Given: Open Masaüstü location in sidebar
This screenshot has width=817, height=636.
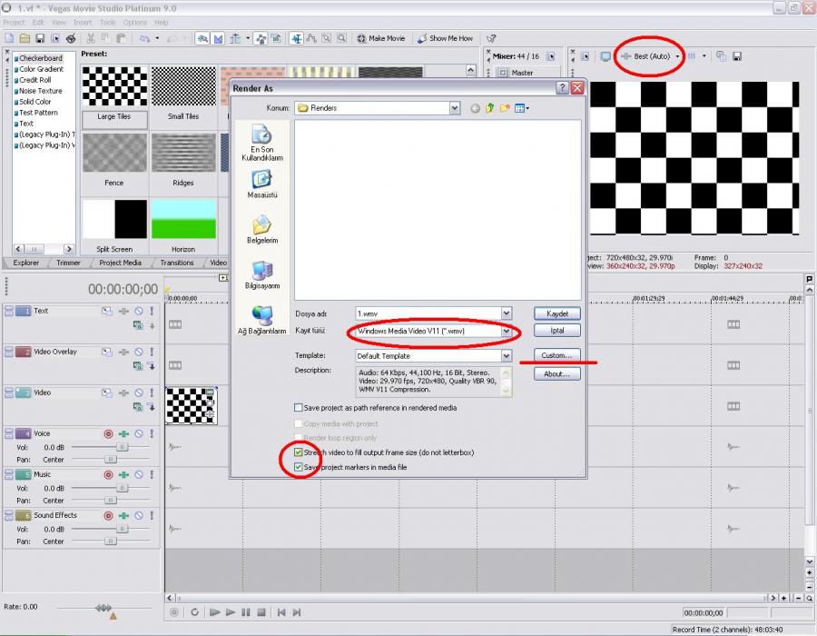Looking at the screenshot, I should click(262, 184).
